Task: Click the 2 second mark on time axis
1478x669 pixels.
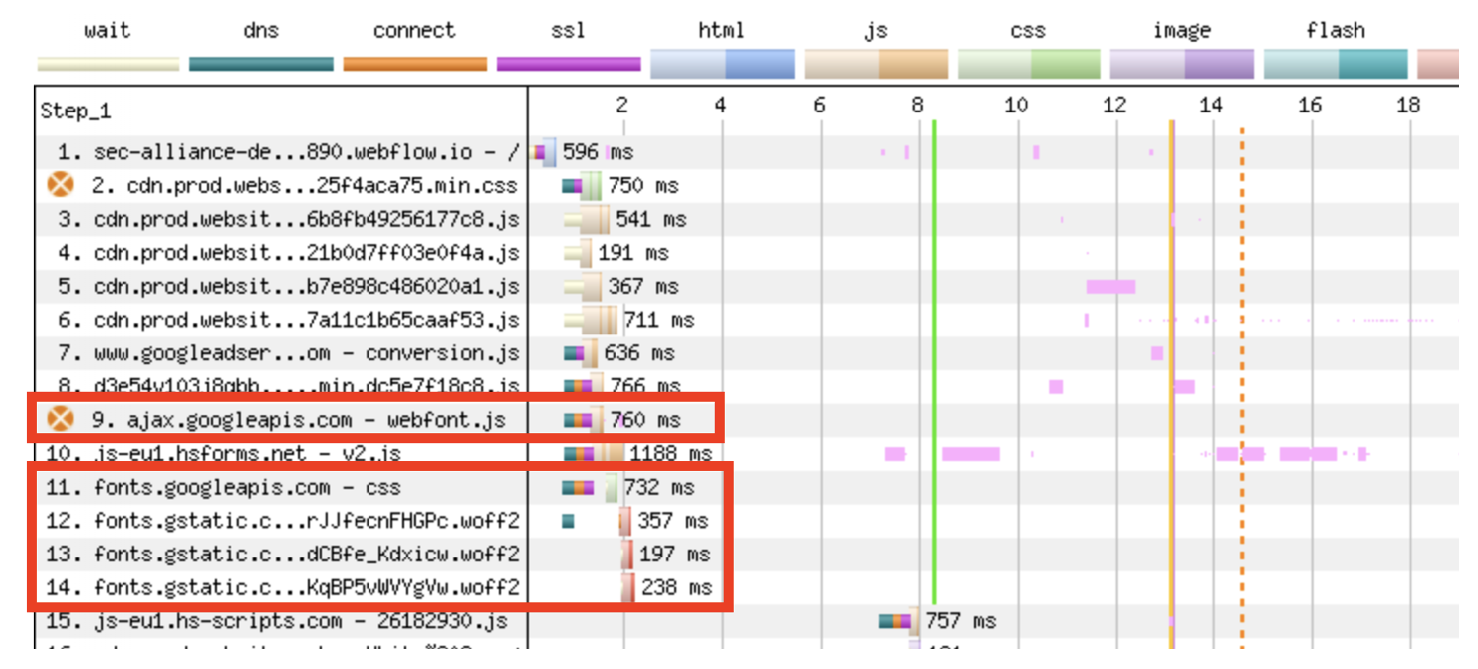Action: [622, 105]
